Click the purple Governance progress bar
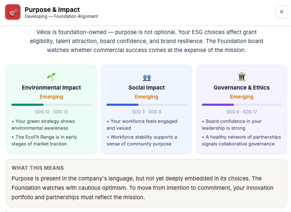 tap(242, 105)
